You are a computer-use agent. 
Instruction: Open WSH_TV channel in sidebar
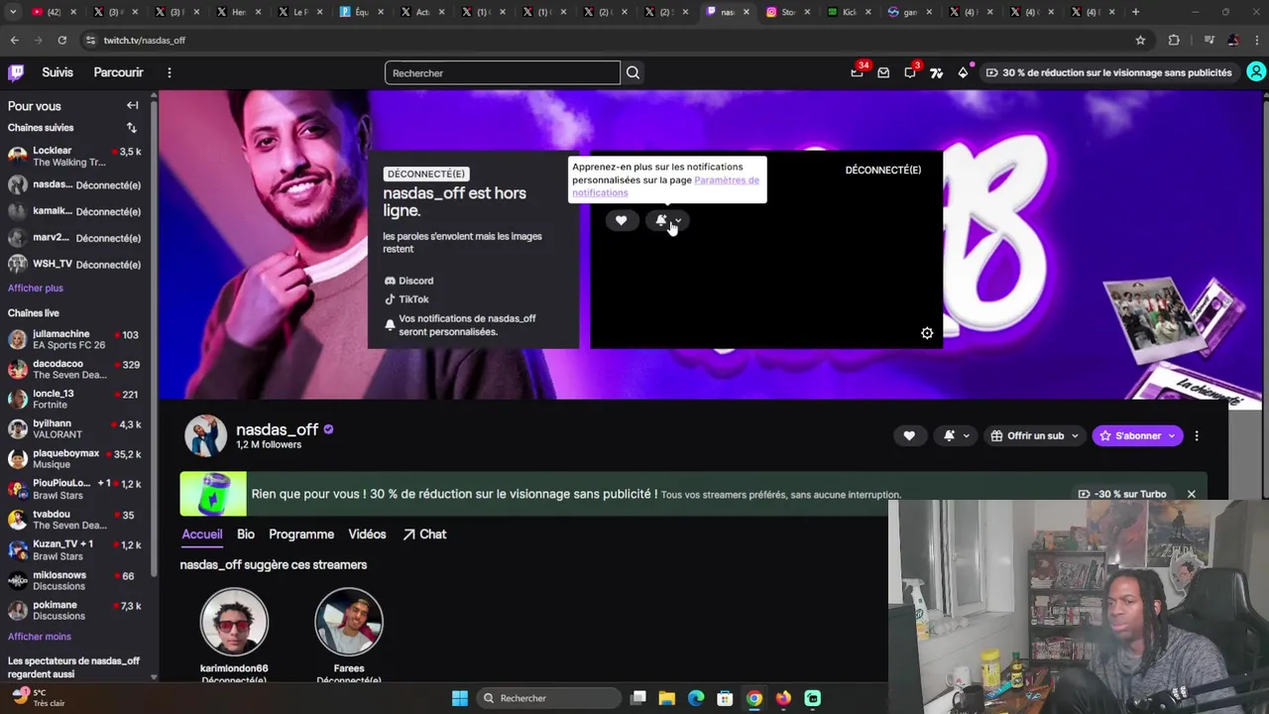(x=76, y=264)
